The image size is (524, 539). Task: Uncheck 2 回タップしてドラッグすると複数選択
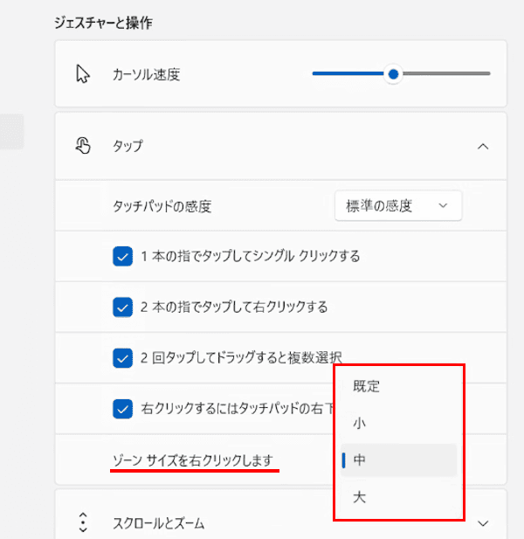coord(122,358)
